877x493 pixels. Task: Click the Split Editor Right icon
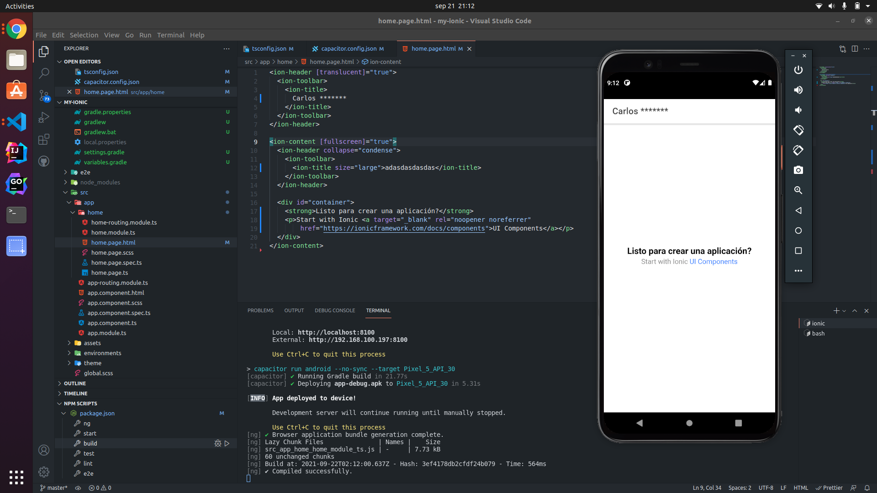[x=855, y=48]
